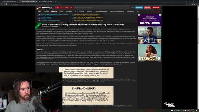Click the expand-page arrows icon in nav bar
The height and width of the screenshot is (112, 199).
(151, 12)
